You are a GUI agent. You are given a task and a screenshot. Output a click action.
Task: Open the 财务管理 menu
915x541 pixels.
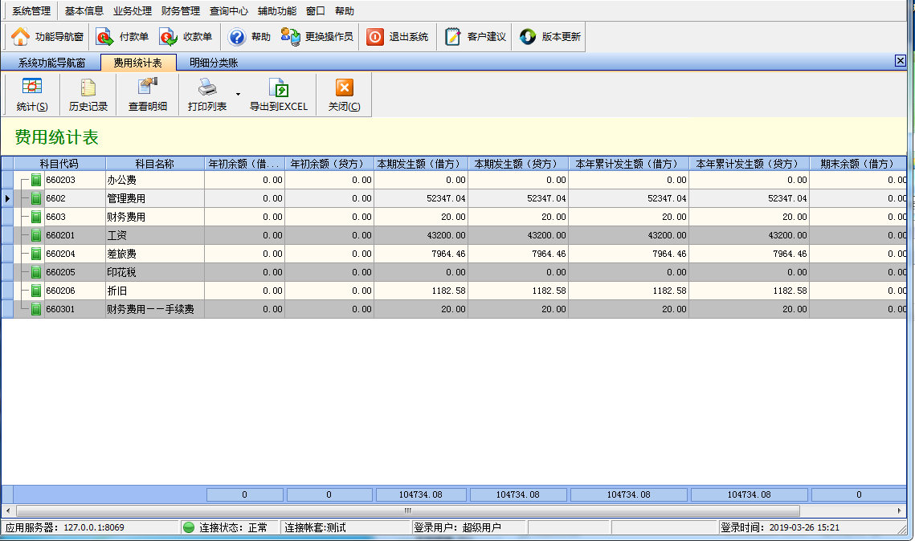click(x=180, y=11)
